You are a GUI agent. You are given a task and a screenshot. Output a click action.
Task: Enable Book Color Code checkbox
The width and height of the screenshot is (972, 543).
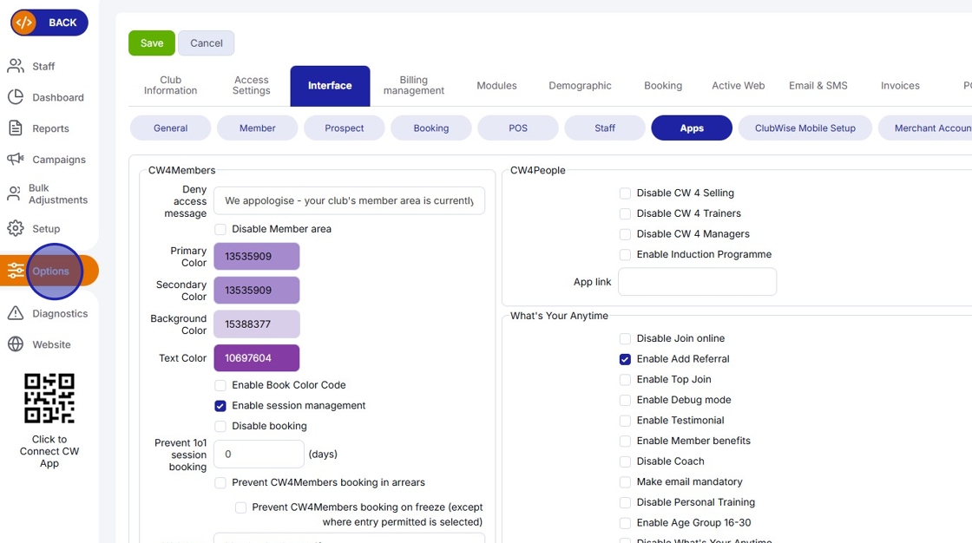(x=220, y=385)
